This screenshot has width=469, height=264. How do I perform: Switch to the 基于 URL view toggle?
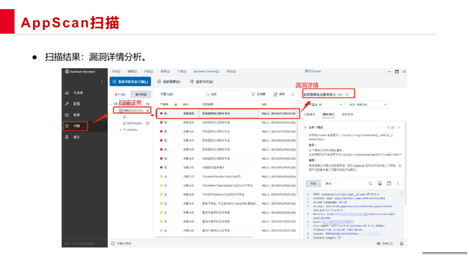(x=120, y=95)
